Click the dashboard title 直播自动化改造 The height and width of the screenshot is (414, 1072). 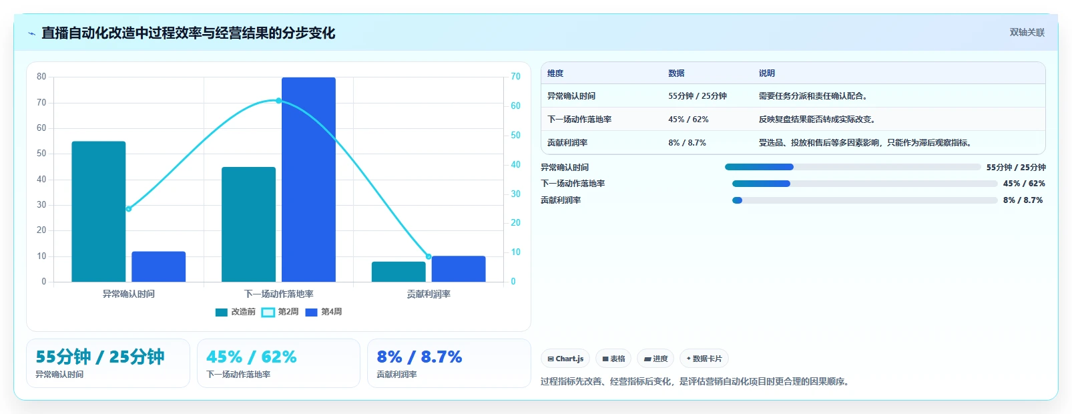[188, 33]
